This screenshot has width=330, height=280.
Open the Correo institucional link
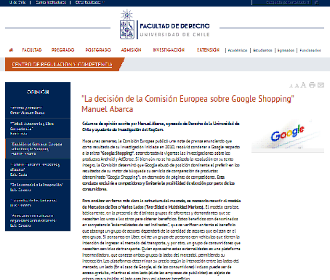pyautogui.click(x=51, y=2)
